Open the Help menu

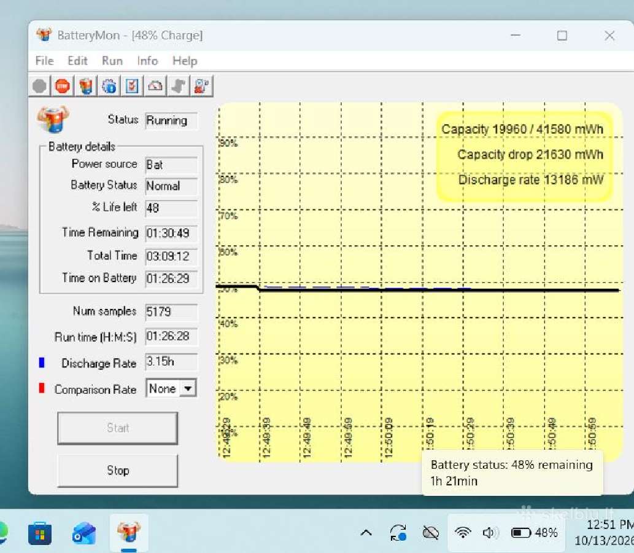pyautogui.click(x=185, y=61)
